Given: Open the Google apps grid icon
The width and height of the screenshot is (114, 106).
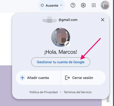Looking at the screenshot, I should pyautogui.click(x=94, y=5).
